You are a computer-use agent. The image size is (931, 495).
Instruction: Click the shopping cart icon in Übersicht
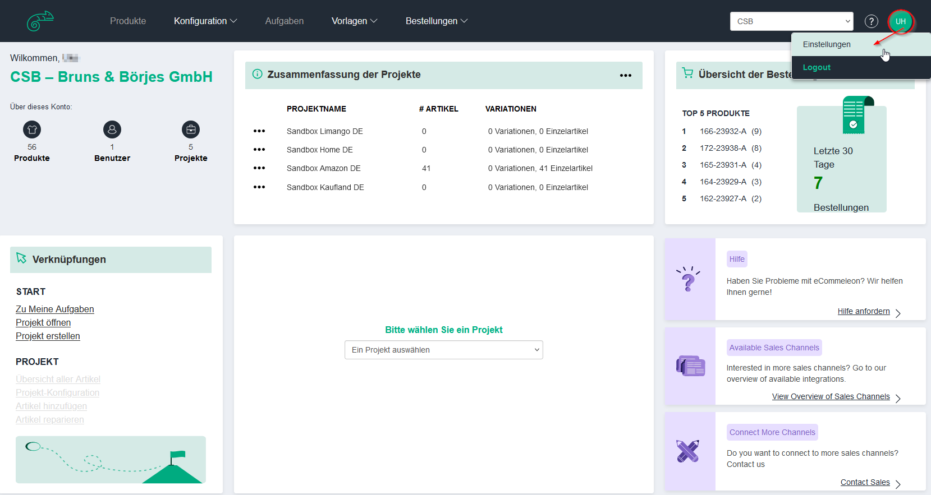pos(687,73)
